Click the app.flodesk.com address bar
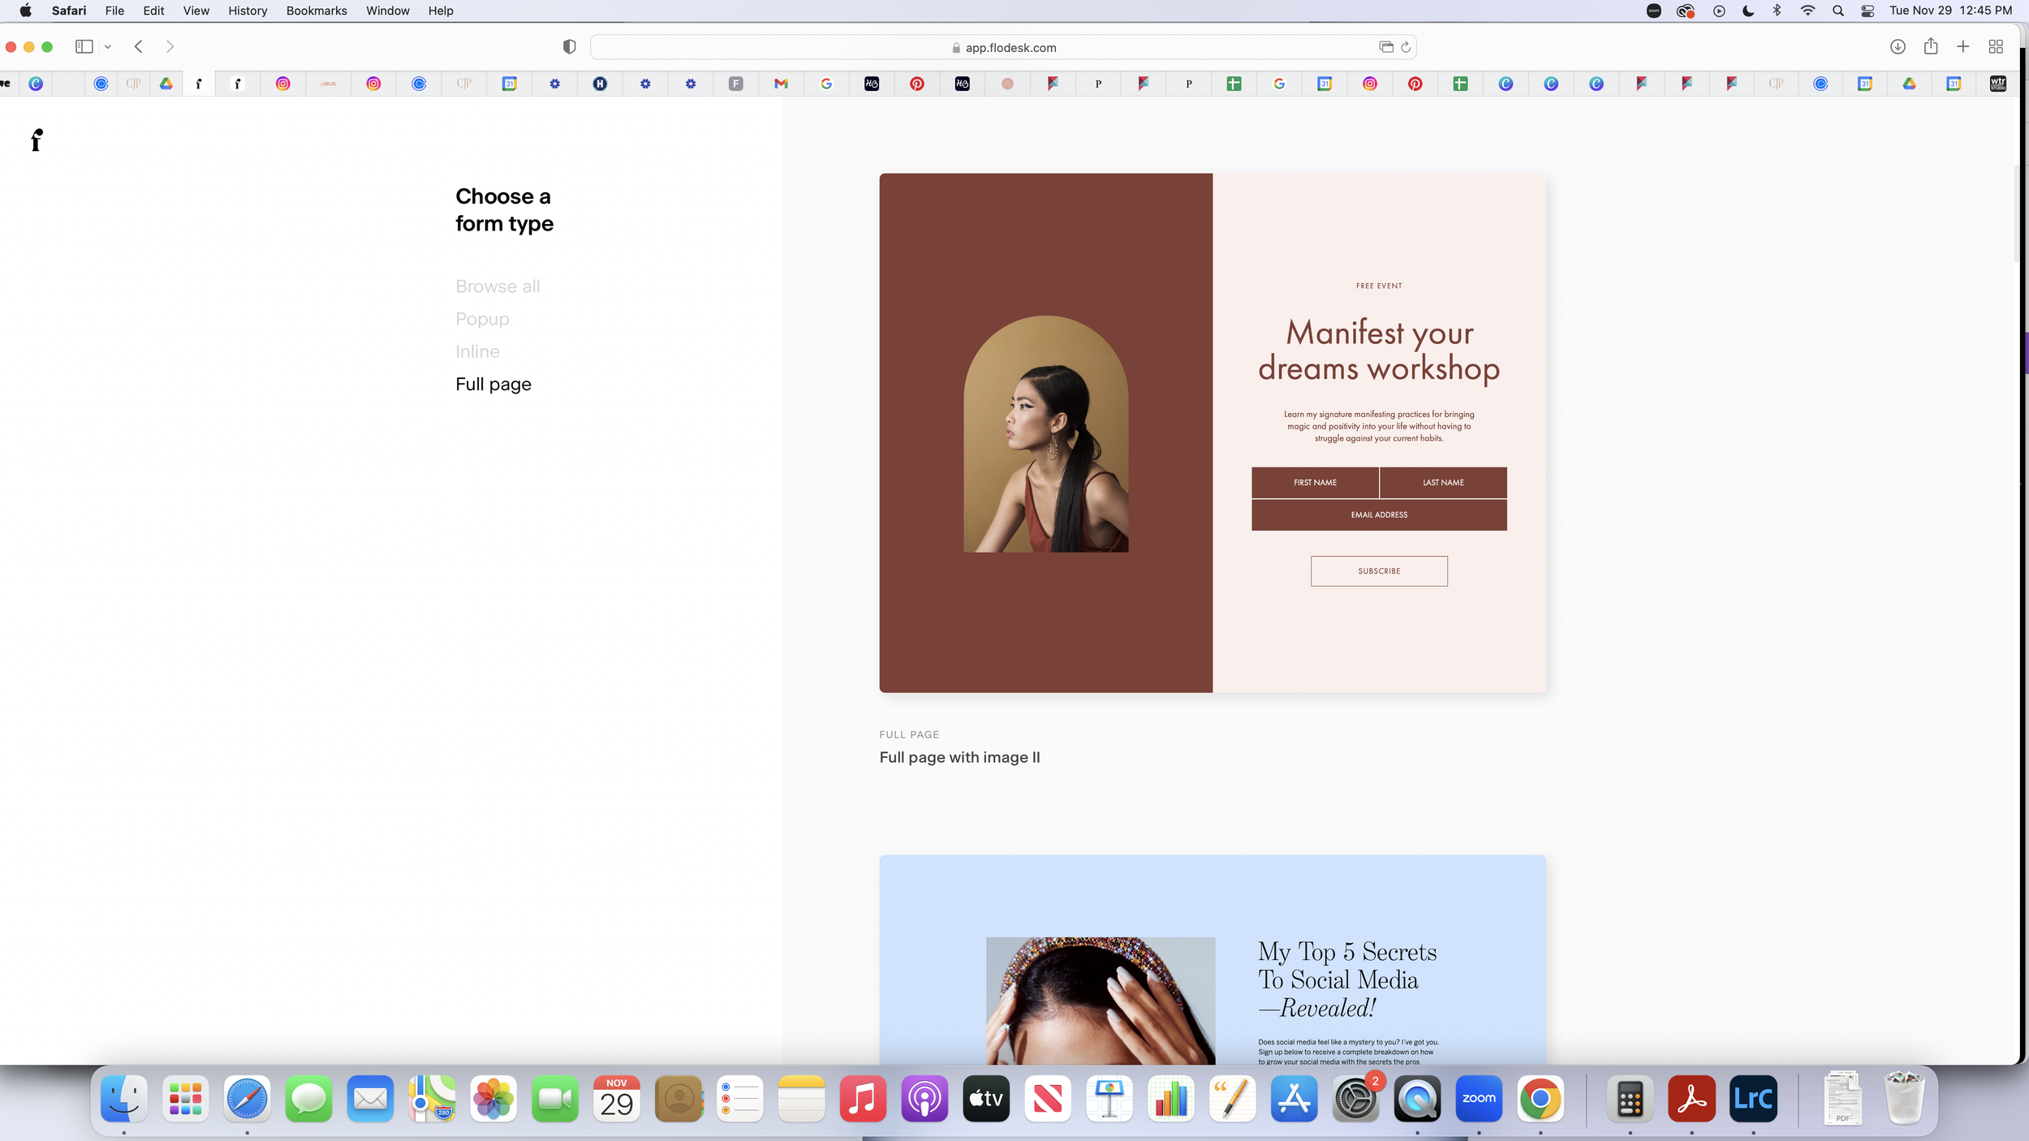 point(1002,48)
